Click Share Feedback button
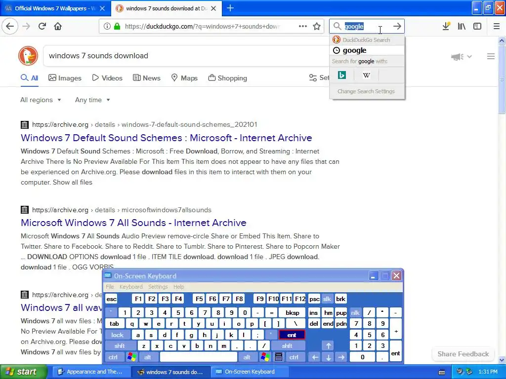 click(x=463, y=354)
